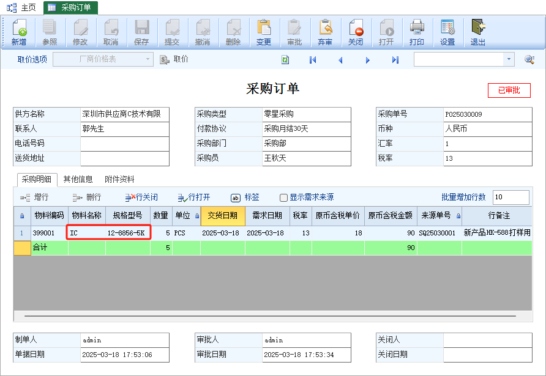Image resolution: width=546 pixels, height=376 pixels.
Task: Go to next record arrow
Action: coord(367,60)
